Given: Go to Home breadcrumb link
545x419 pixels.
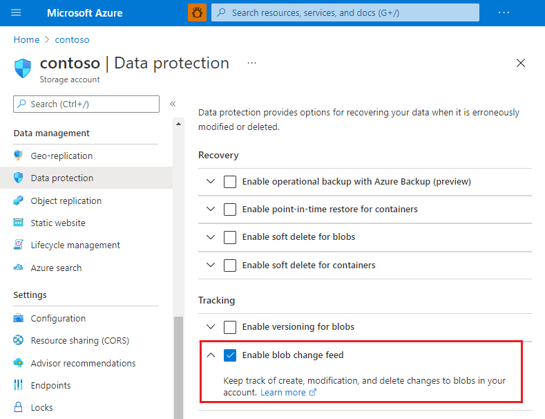Looking at the screenshot, I should coord(26,40).
